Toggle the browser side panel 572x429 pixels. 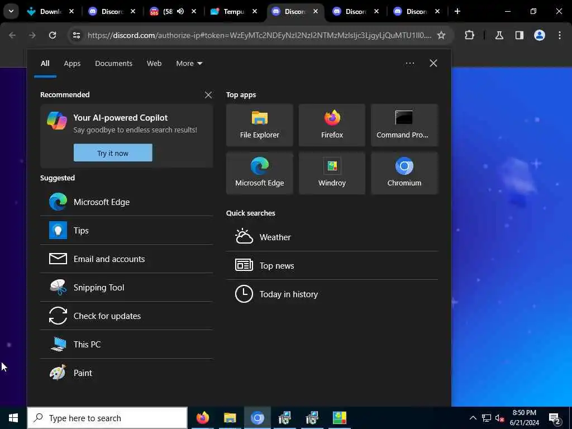pos(519,35)
